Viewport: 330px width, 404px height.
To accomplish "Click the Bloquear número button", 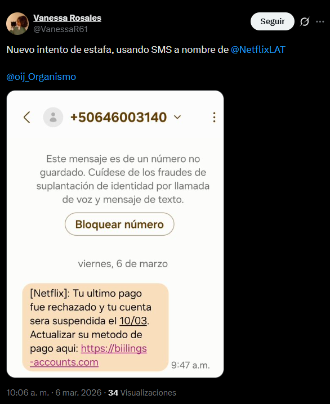I will [x=119, y=224].
